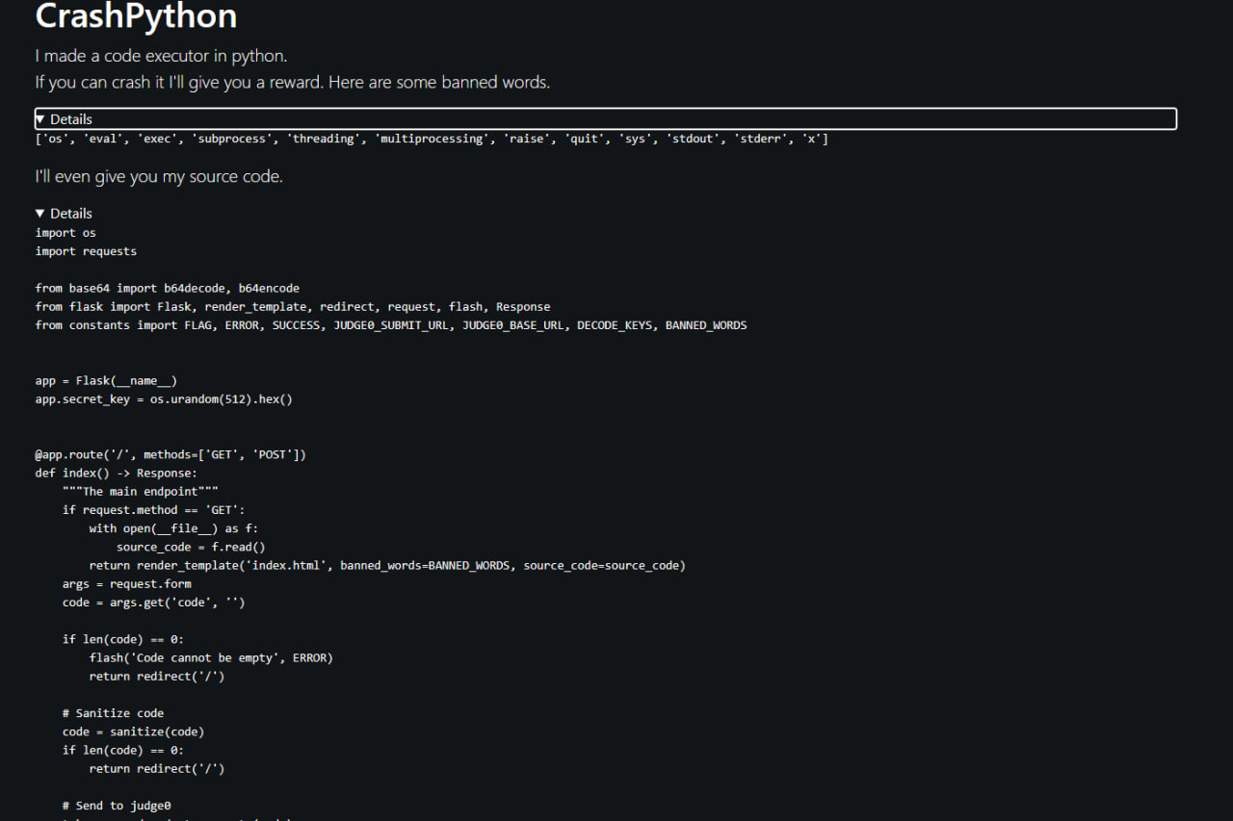Click the 'def index() -> Response:' line
This screenshot has height=821, width=1233.
coord(117,474)
